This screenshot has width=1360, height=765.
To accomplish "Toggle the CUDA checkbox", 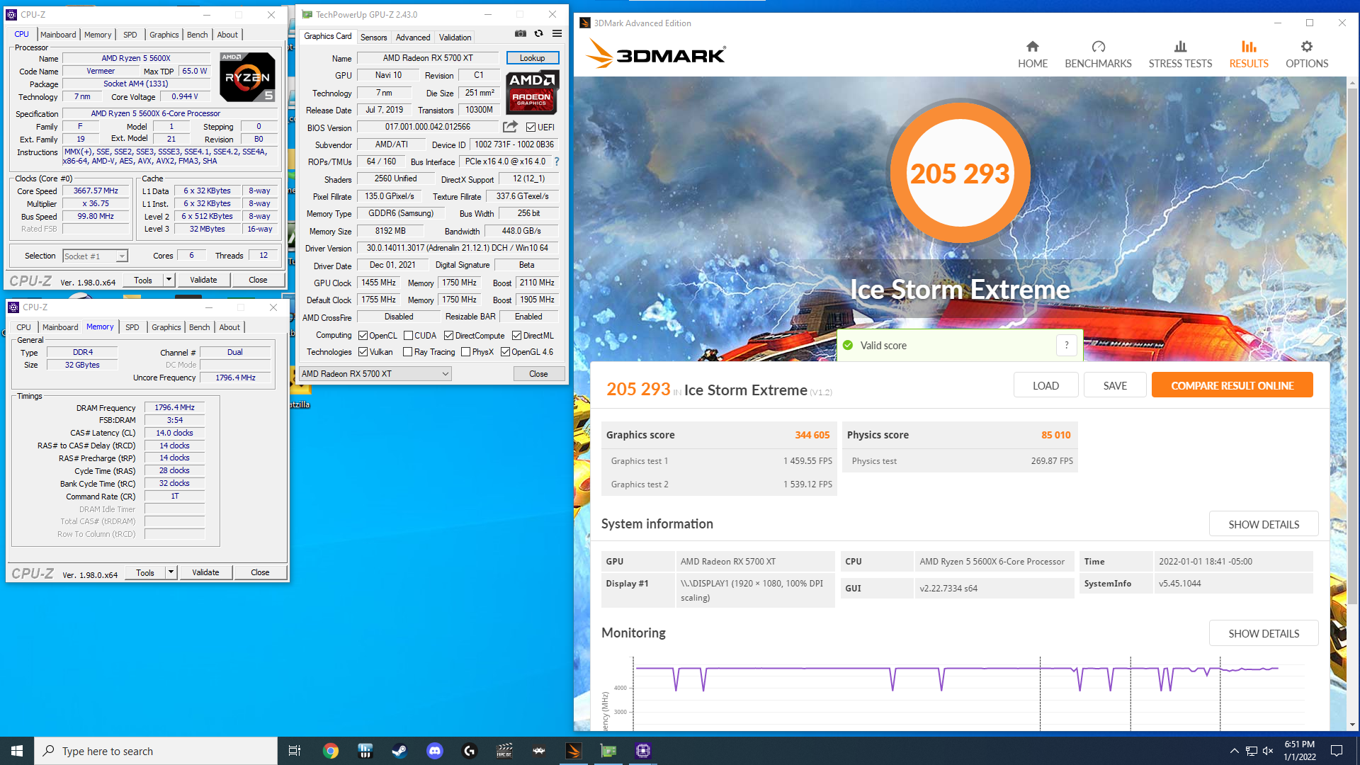I will click(408, 336).
